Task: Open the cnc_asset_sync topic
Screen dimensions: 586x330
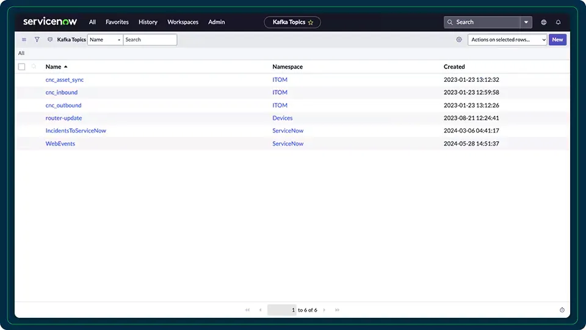Action: tap(65, 79)
